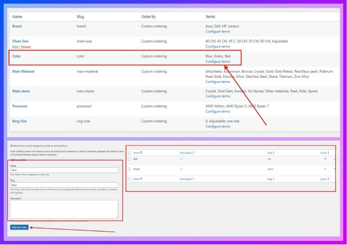Viewport: 347px width, 245px height.
Task: Click Add new Color button
Action: coord(20,227)
